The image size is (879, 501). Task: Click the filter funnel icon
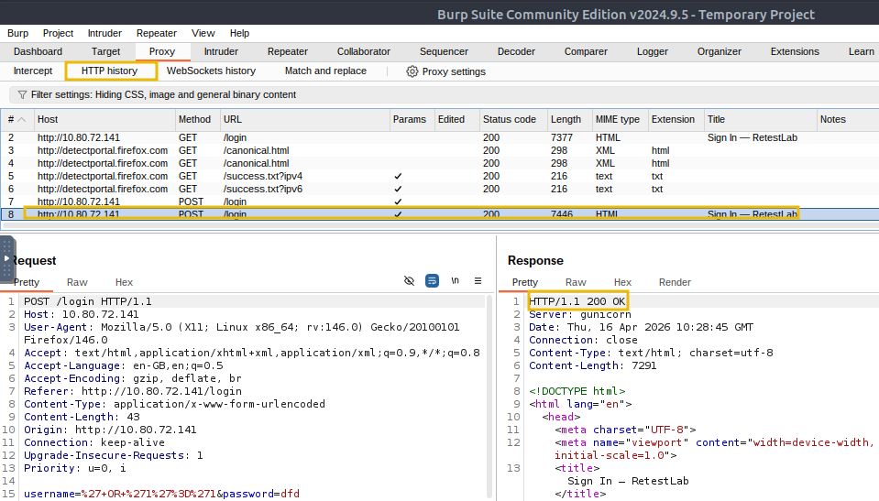pyautogui.click(x=22, y=94)
